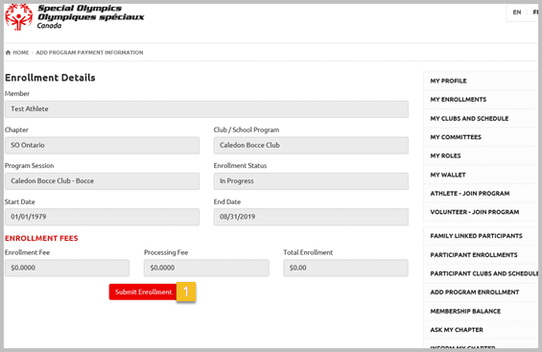Select Volunteer - Join Program
The width and height of the screenshot is (542, 352).
click(x=475, y=212)
